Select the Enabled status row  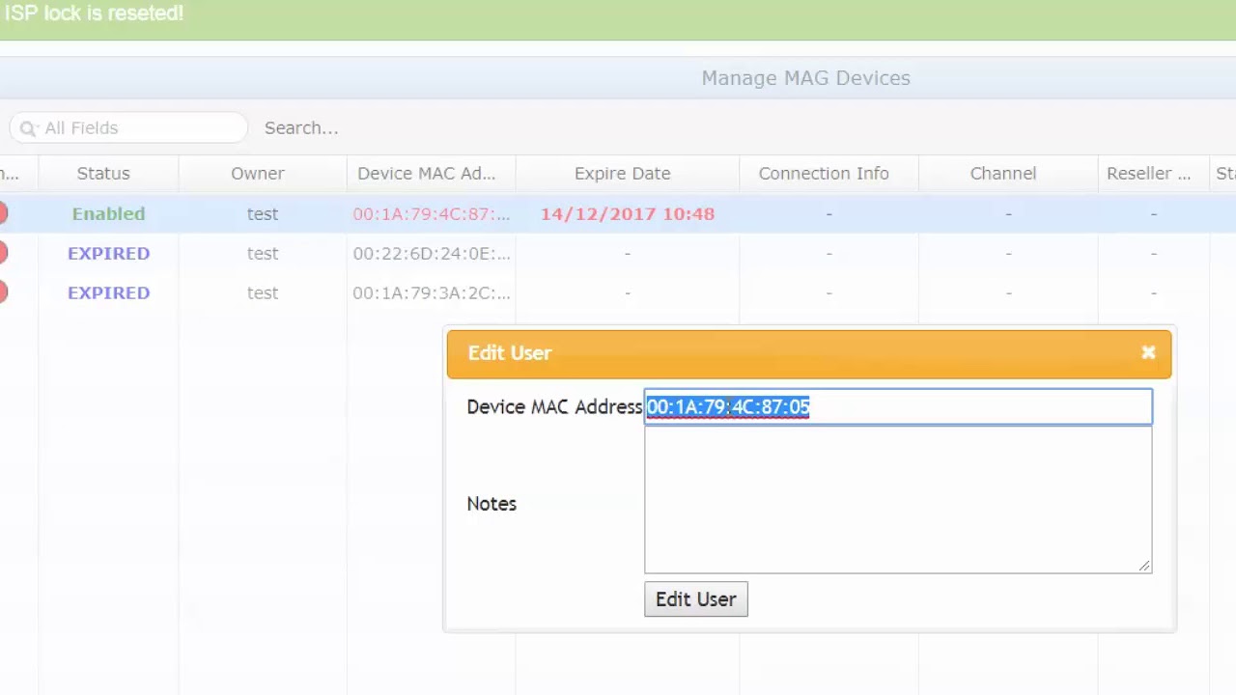tap(618, 213)
